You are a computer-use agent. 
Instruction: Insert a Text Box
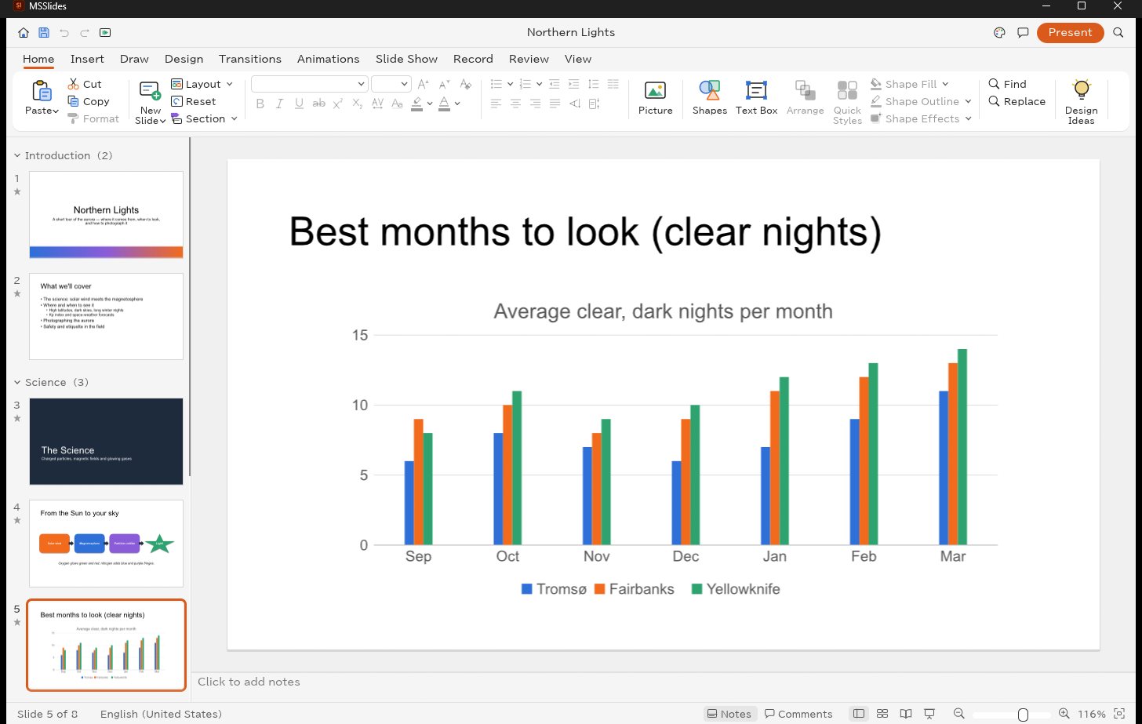coord(757,99)
